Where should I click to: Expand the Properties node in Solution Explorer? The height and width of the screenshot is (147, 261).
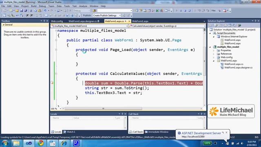(214, 50)
